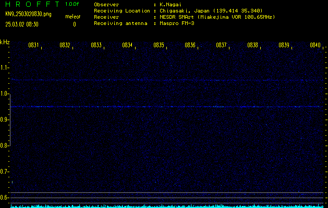Click the filename KN9_2503020830.png
This screenshot has width=328, height=208.
28,15
